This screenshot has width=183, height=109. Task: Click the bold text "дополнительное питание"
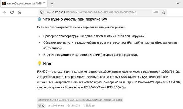pos(80,55)
